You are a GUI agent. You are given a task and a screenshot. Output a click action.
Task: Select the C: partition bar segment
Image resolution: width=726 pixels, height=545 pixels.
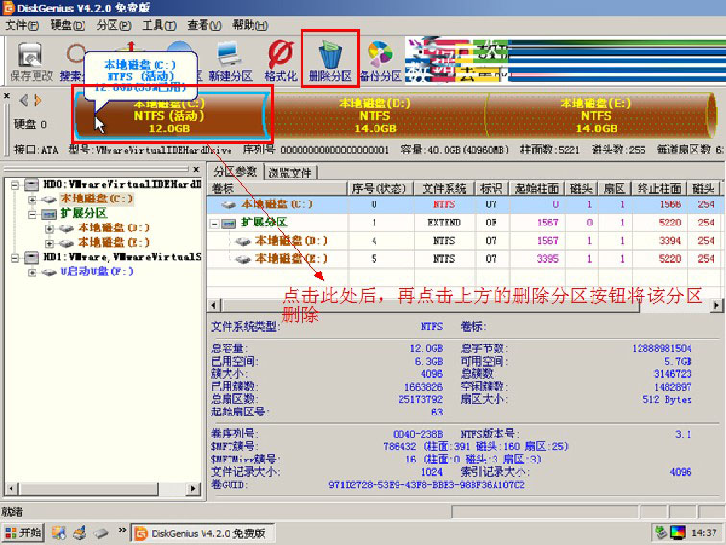171,116
